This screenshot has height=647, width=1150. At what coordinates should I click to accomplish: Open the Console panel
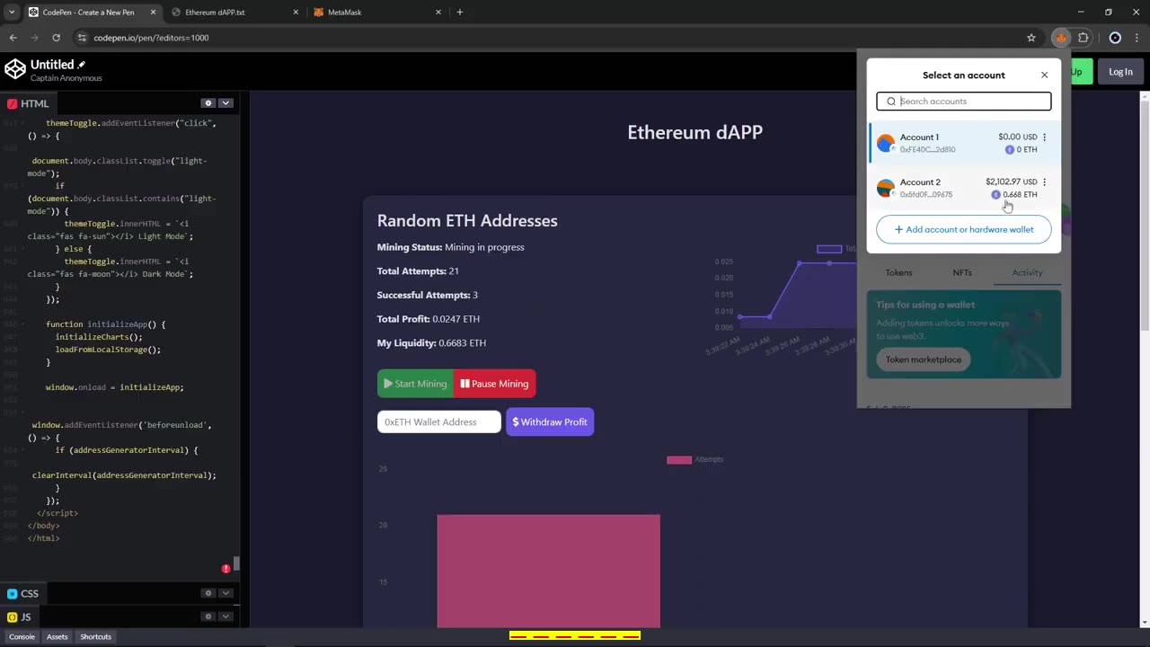point(22,636)
